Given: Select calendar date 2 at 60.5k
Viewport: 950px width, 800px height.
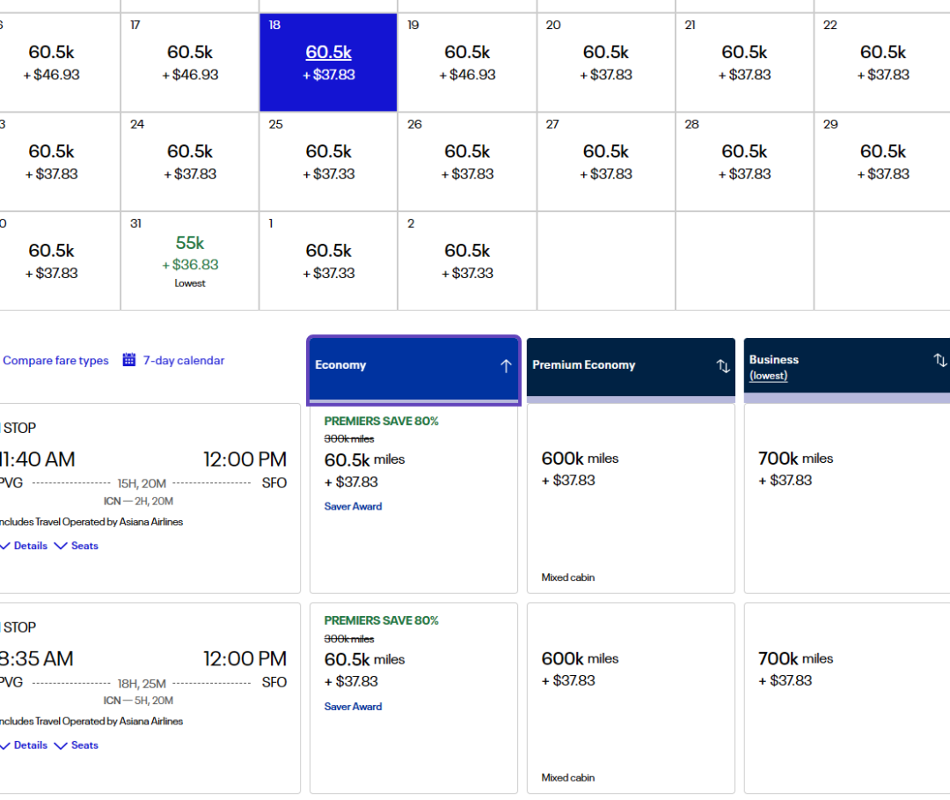Looking at the screenshot, I should 467,261.
